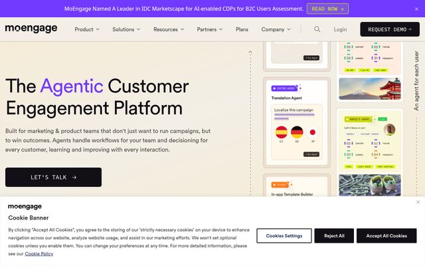Click the green Marketo Agent badge
The image size is (425, 266).
point(358,119)
